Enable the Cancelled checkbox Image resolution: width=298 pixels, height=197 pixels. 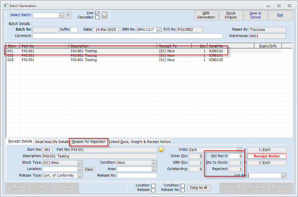[97, 18]
